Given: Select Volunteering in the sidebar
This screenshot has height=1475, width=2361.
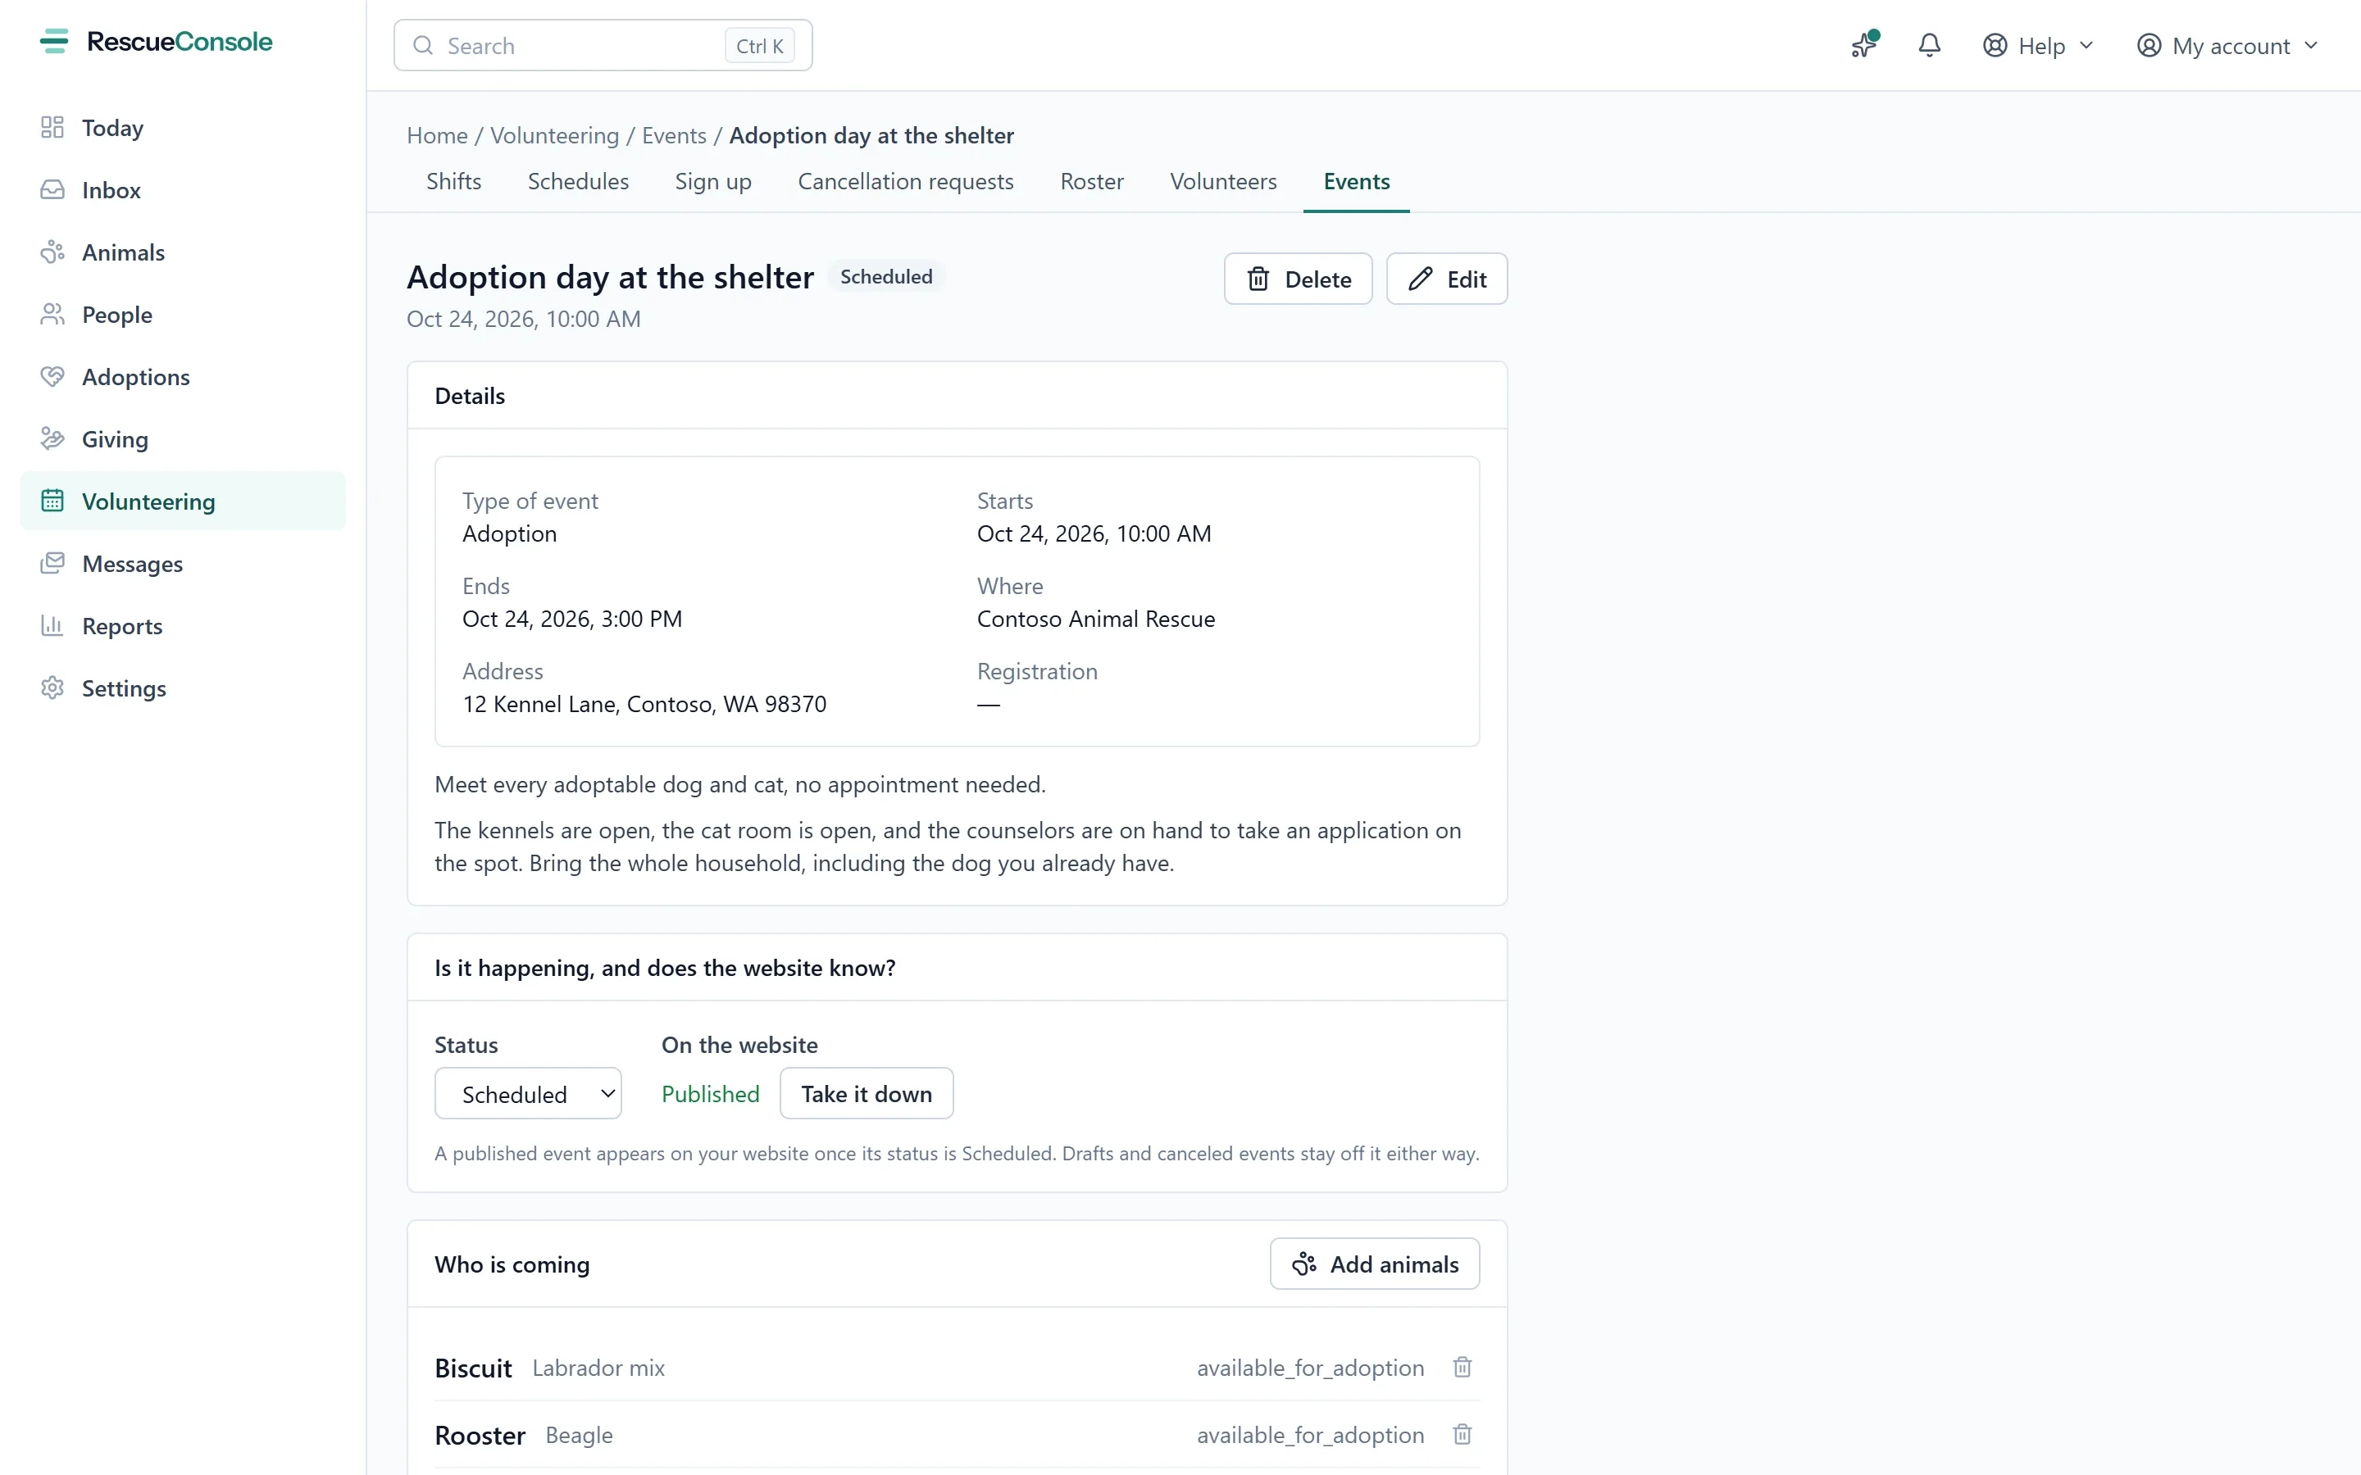Looking at the screenshot, I should pyautogui.click(x=183, y=501).
